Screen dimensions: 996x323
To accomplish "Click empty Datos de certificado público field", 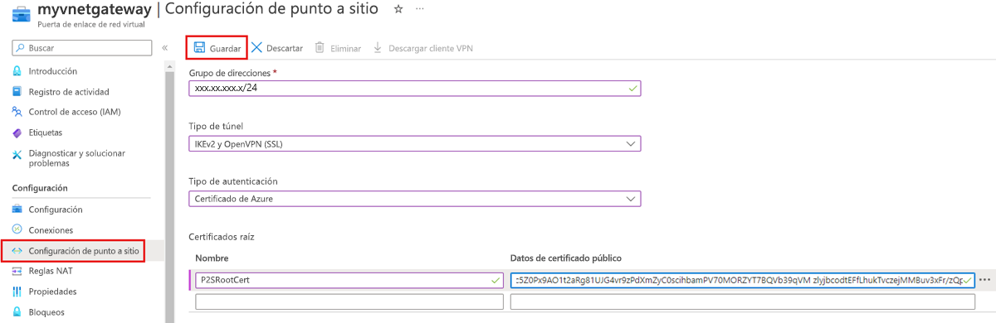I will click(743, 302).
